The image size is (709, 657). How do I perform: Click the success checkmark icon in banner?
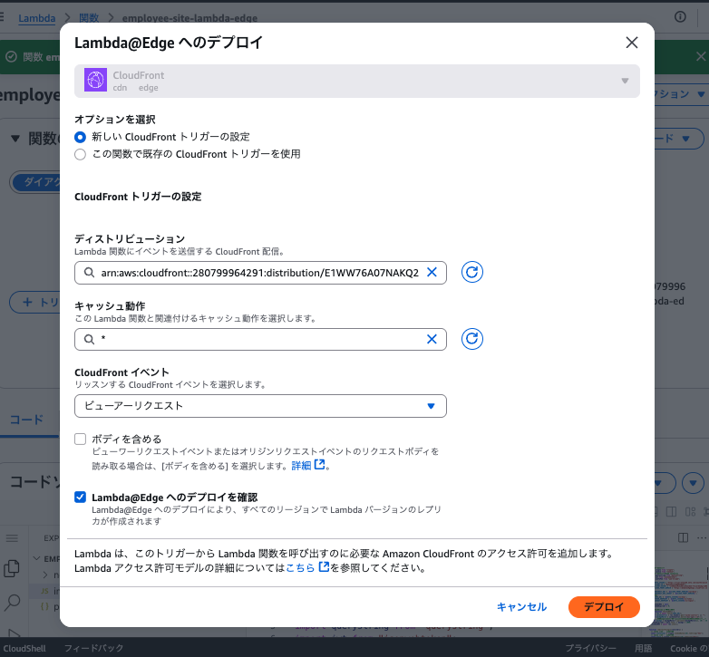pos(11,56)
